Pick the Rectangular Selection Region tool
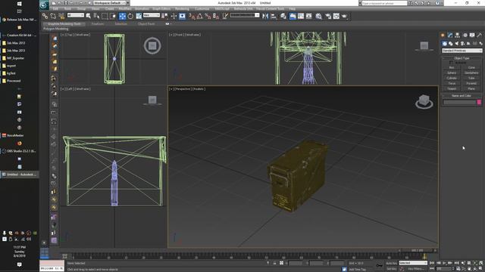This screenshot has height=272, width=485. (x=105, y=16)
